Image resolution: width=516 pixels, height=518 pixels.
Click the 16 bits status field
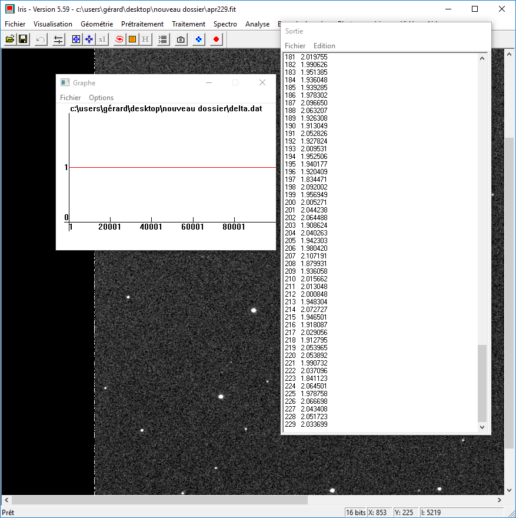(x=355, y=512)
